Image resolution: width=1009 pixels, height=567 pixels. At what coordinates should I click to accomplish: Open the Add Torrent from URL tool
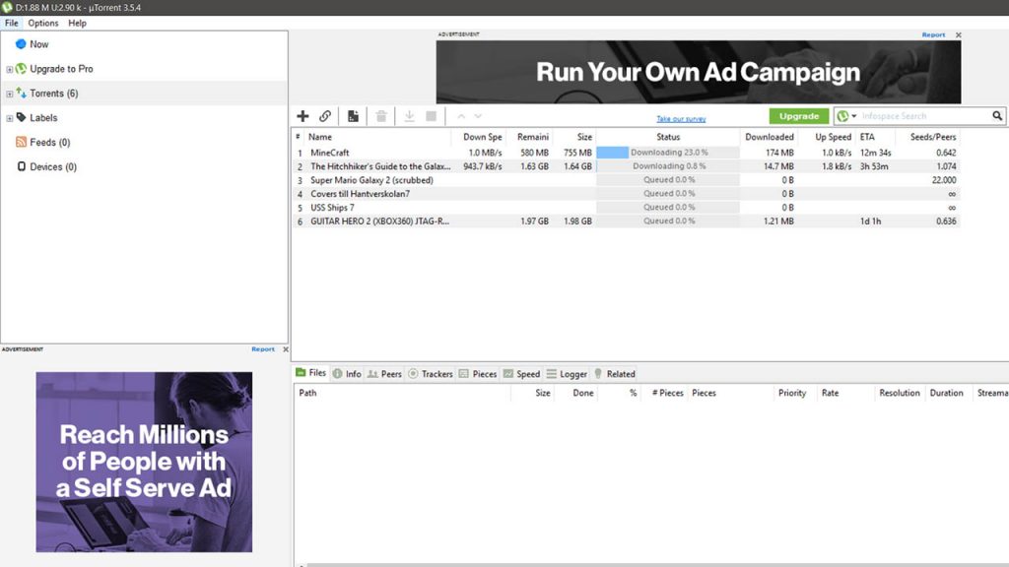click(325, 116)
